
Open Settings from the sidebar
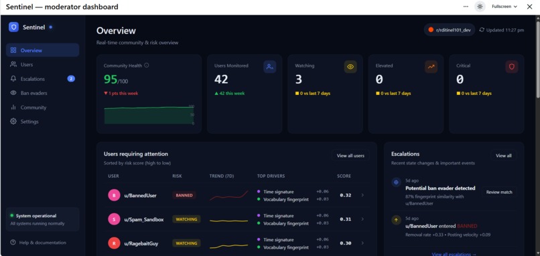pyautogui.click(x=43, y=122)
